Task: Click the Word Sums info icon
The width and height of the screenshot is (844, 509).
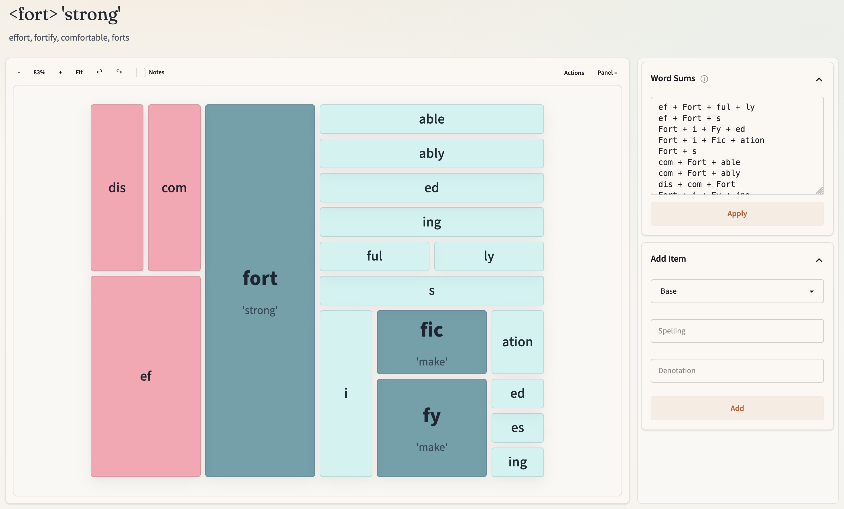Action: click(x=704, y=79)
